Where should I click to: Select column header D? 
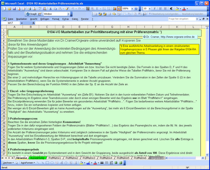[x=63, y=27]
